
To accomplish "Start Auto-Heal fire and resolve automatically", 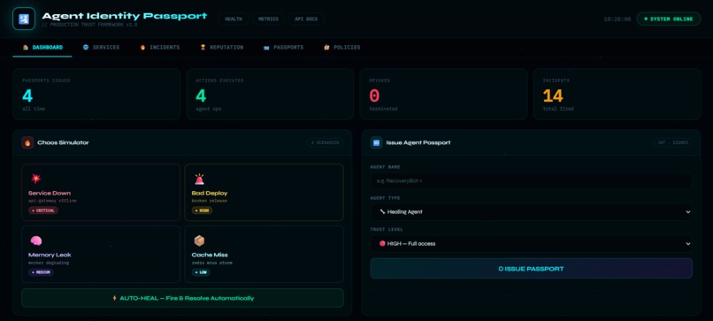I will pos(182,298).
